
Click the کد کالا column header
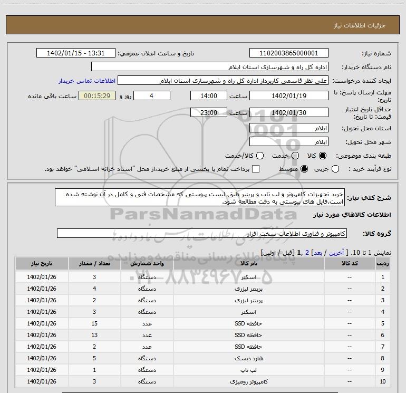point(350,263)
